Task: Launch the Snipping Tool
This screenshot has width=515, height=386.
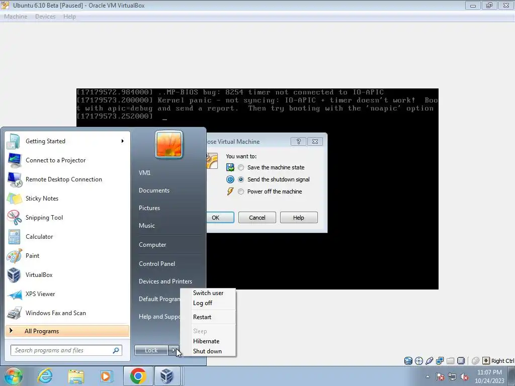Action: [x=67, y=217]
